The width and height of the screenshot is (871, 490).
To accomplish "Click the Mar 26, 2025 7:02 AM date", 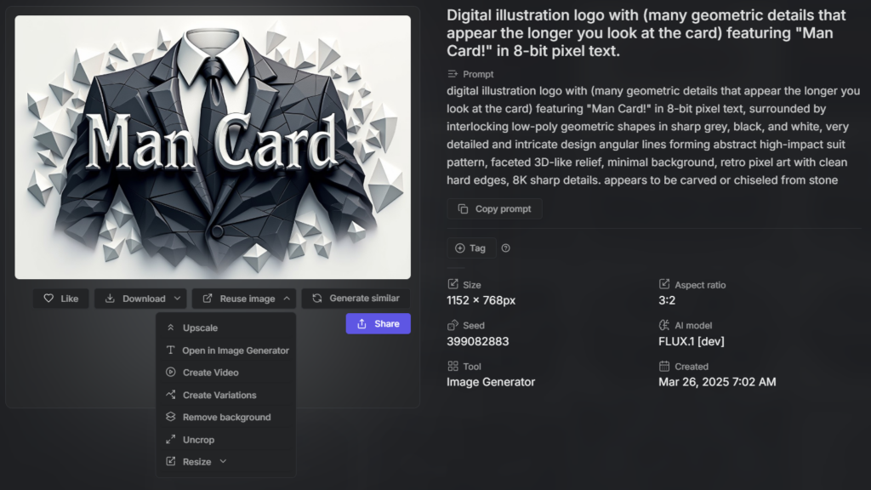I will (717, 382).
